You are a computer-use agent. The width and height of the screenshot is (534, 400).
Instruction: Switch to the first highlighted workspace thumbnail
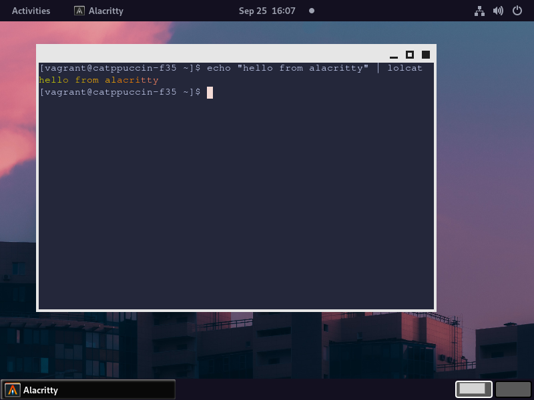coord(474,389)
